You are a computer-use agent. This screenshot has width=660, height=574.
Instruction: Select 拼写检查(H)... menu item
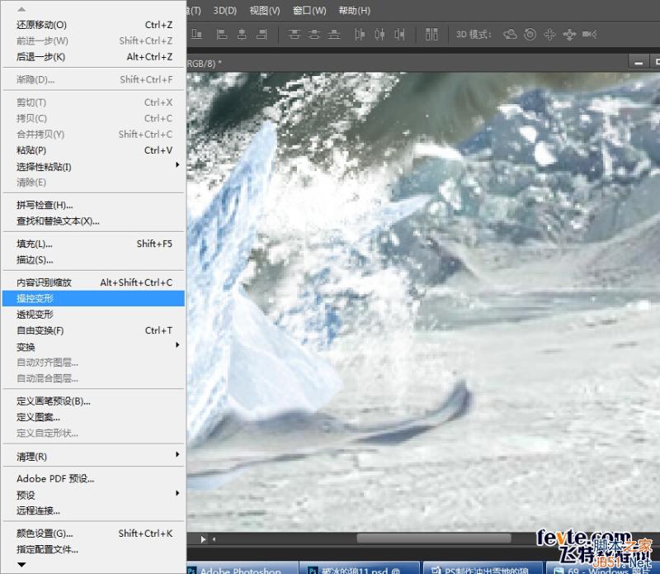click(93, 206)
